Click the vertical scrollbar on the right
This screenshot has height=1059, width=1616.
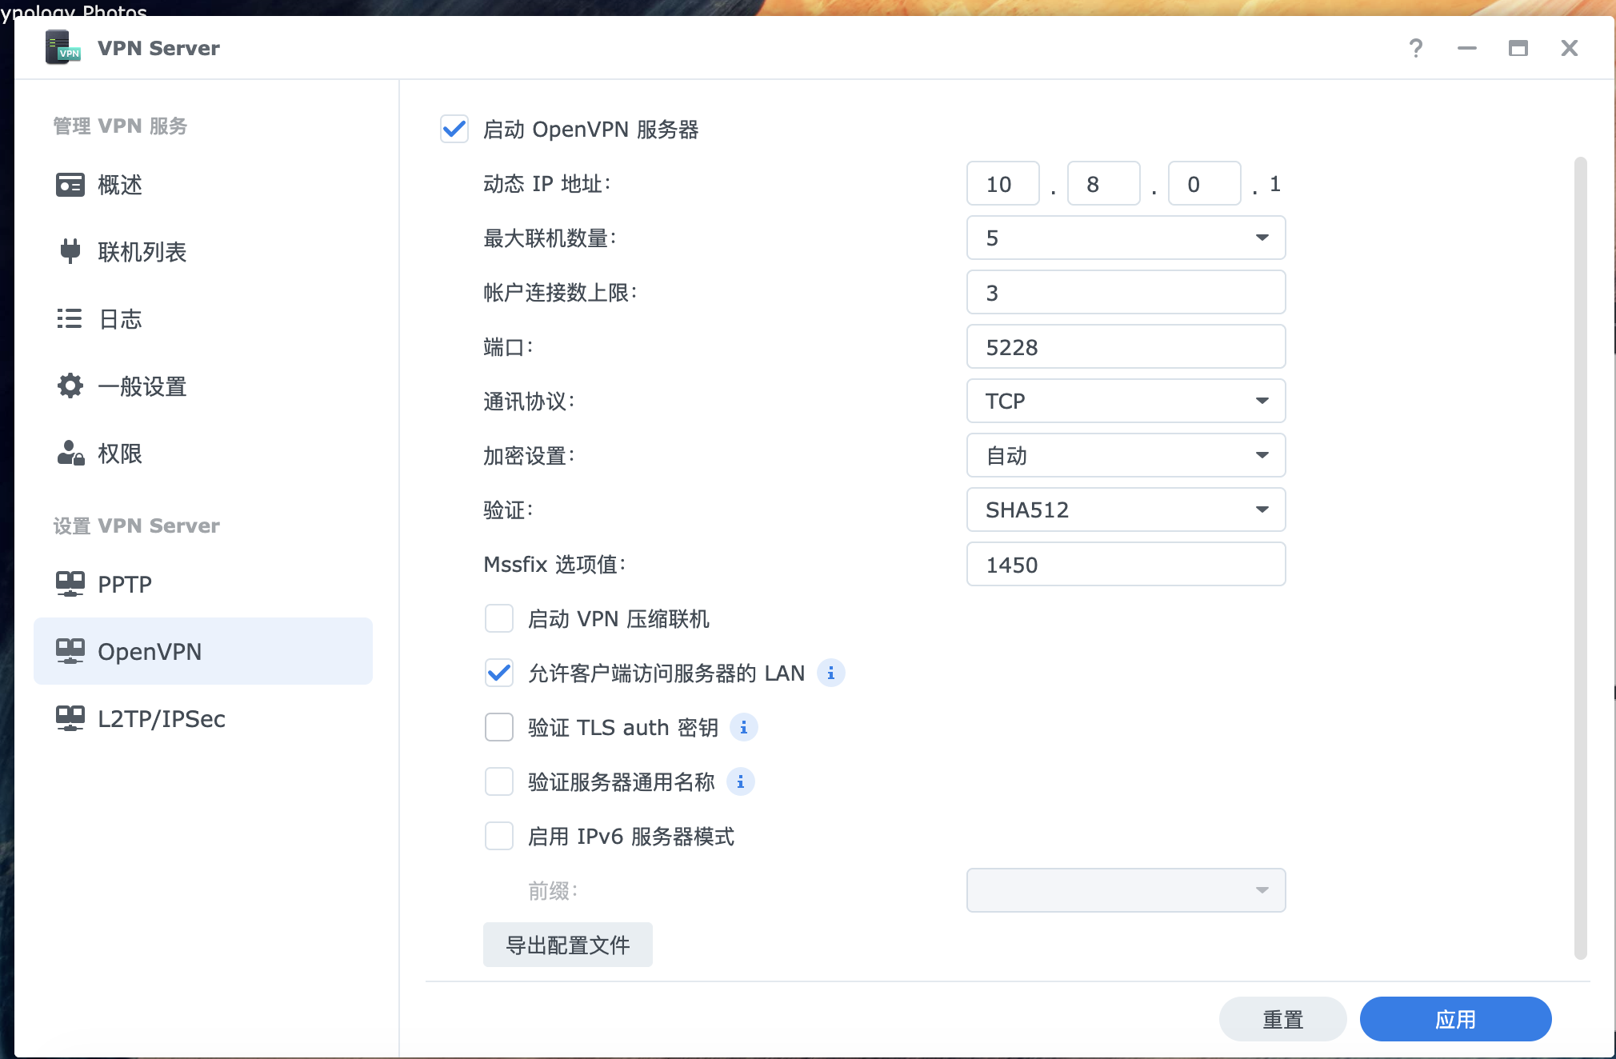(x=1580, y=557)
